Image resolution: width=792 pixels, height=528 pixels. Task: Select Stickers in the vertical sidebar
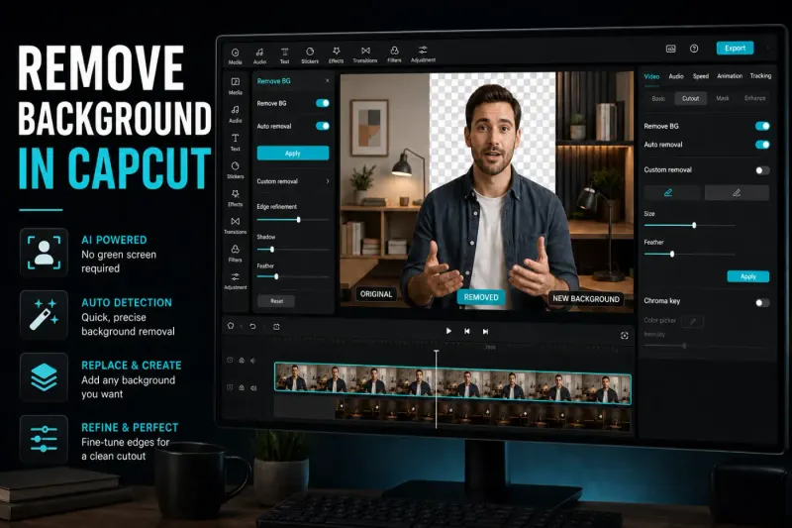(x=236, y=170)
